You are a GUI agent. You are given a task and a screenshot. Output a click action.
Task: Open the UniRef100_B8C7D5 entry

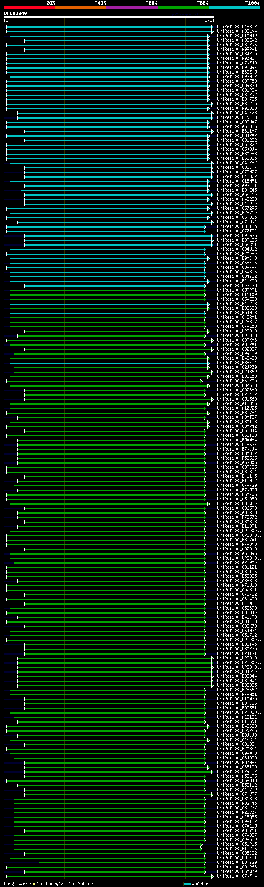click(237, 104)
